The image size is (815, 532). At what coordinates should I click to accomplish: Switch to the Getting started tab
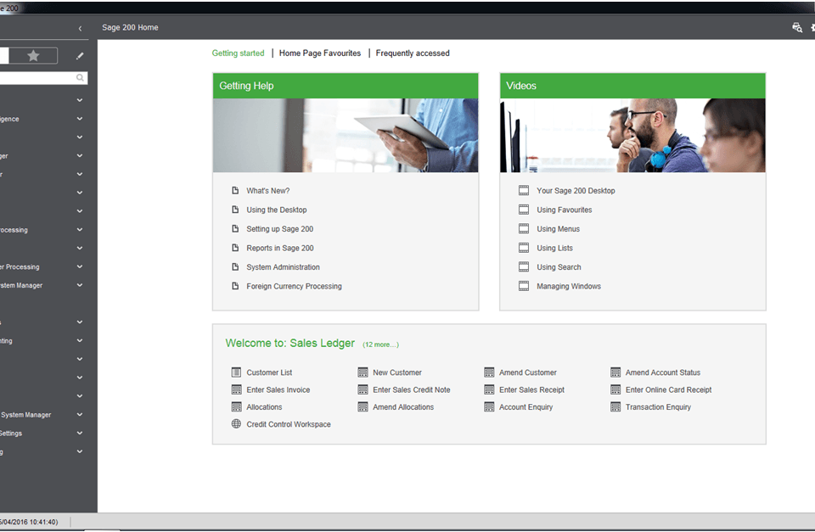238,53
